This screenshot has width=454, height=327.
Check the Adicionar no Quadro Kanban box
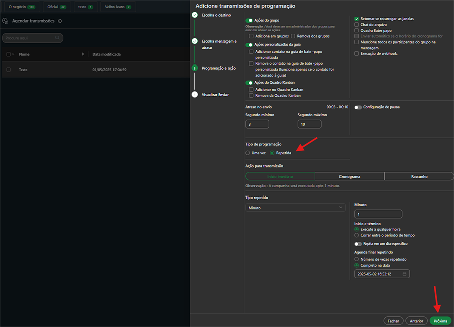coord(252,89)
